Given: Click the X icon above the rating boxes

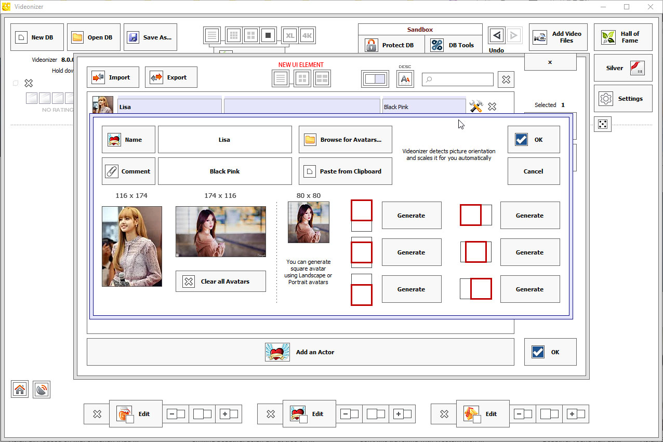Looking at the screenshot, I should pyautogui.click(x=29, y=83).
